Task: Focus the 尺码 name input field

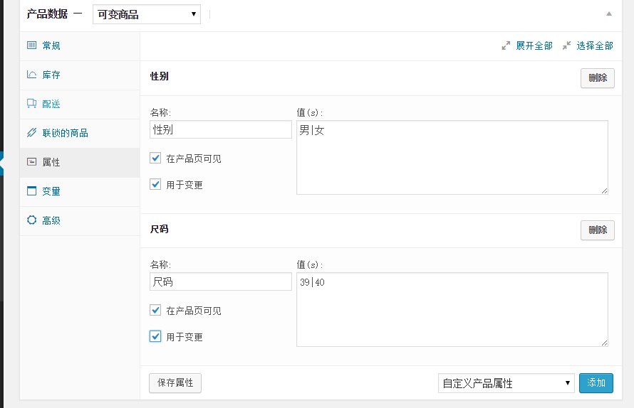Action: (221, 281)
